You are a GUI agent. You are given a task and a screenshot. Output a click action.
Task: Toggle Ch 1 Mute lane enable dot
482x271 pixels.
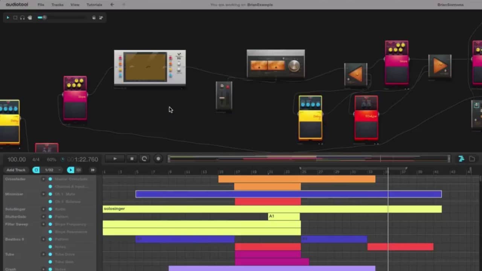coord(50,194)
